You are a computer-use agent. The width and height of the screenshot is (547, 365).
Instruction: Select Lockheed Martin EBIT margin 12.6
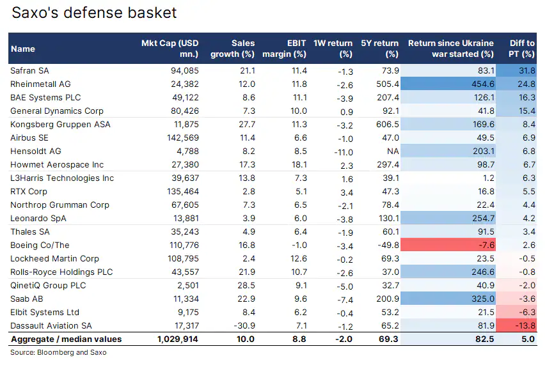[x=299, y=259]
